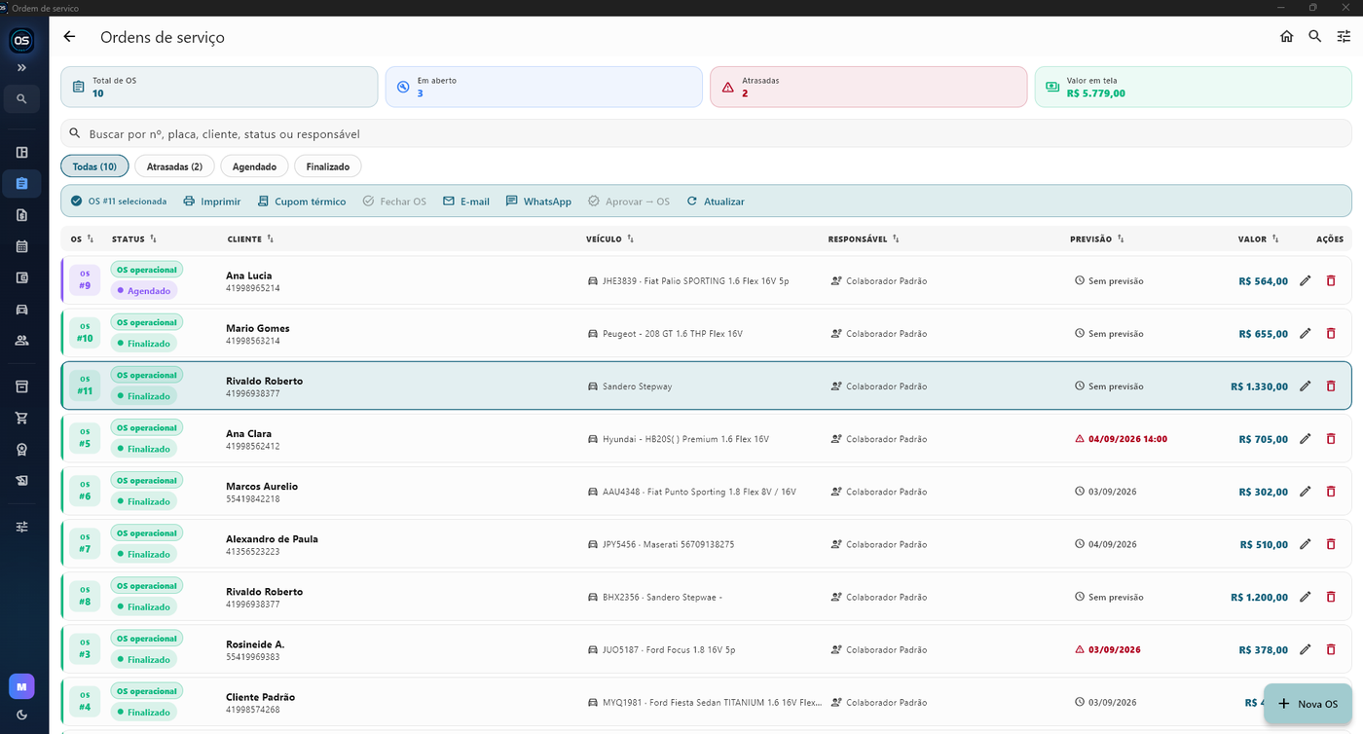Print the selected order with Imprimir
This screenshot has height=734, width=1363.
click(x=211, y=202)
